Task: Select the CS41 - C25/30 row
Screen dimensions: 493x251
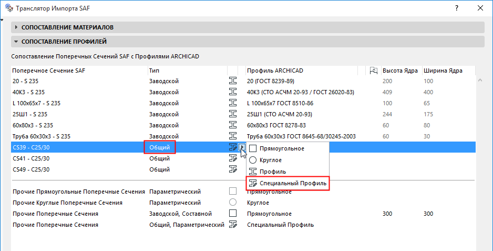Action: [x=243, y=158]
